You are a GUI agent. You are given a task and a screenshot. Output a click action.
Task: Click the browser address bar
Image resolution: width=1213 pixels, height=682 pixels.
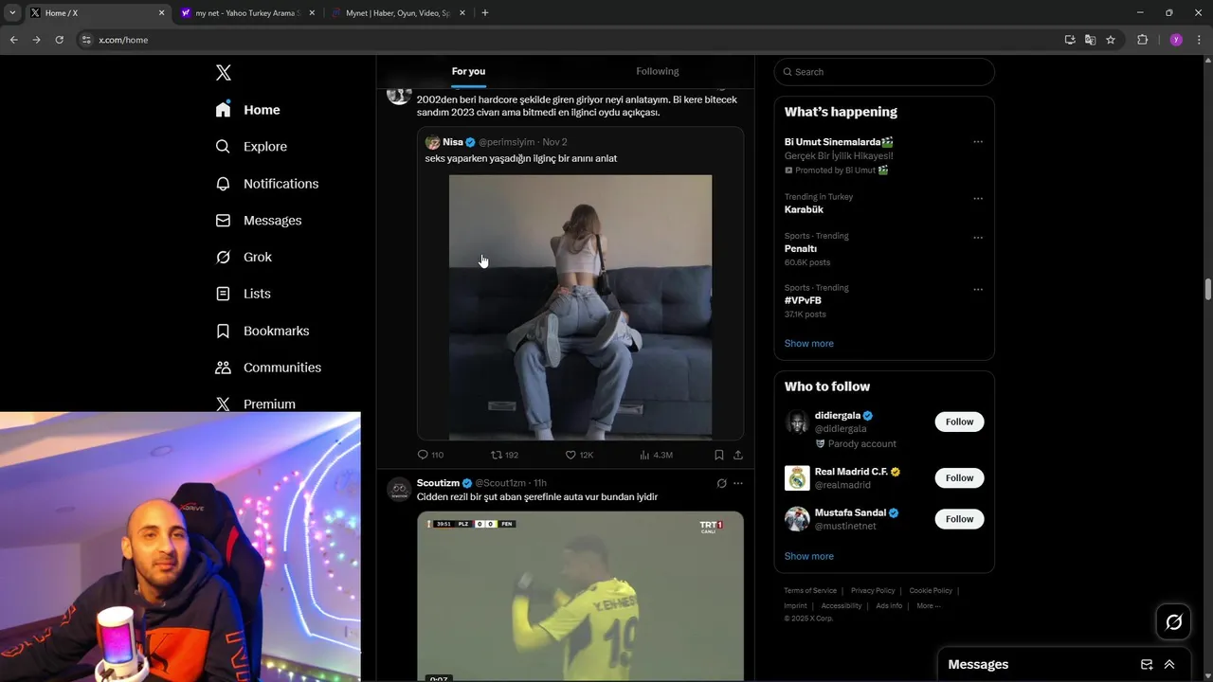tap(569, 40)
